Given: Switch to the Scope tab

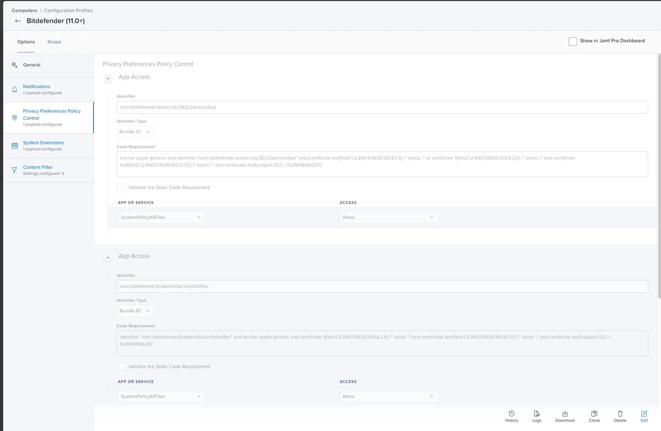Looking at the screenshot, I should tap(54, 42).
